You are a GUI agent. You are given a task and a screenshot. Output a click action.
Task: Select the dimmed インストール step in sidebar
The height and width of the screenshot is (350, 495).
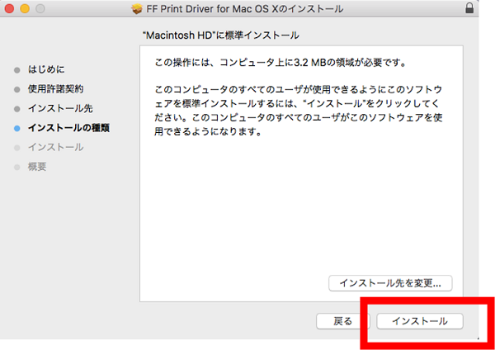click(x=55, y=147)
